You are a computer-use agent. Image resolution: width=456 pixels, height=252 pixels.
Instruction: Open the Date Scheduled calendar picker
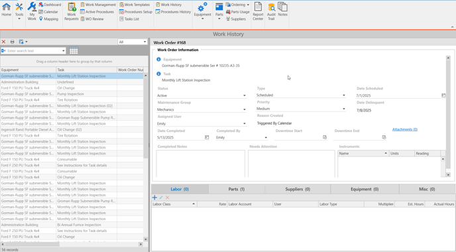coord(443,95)
